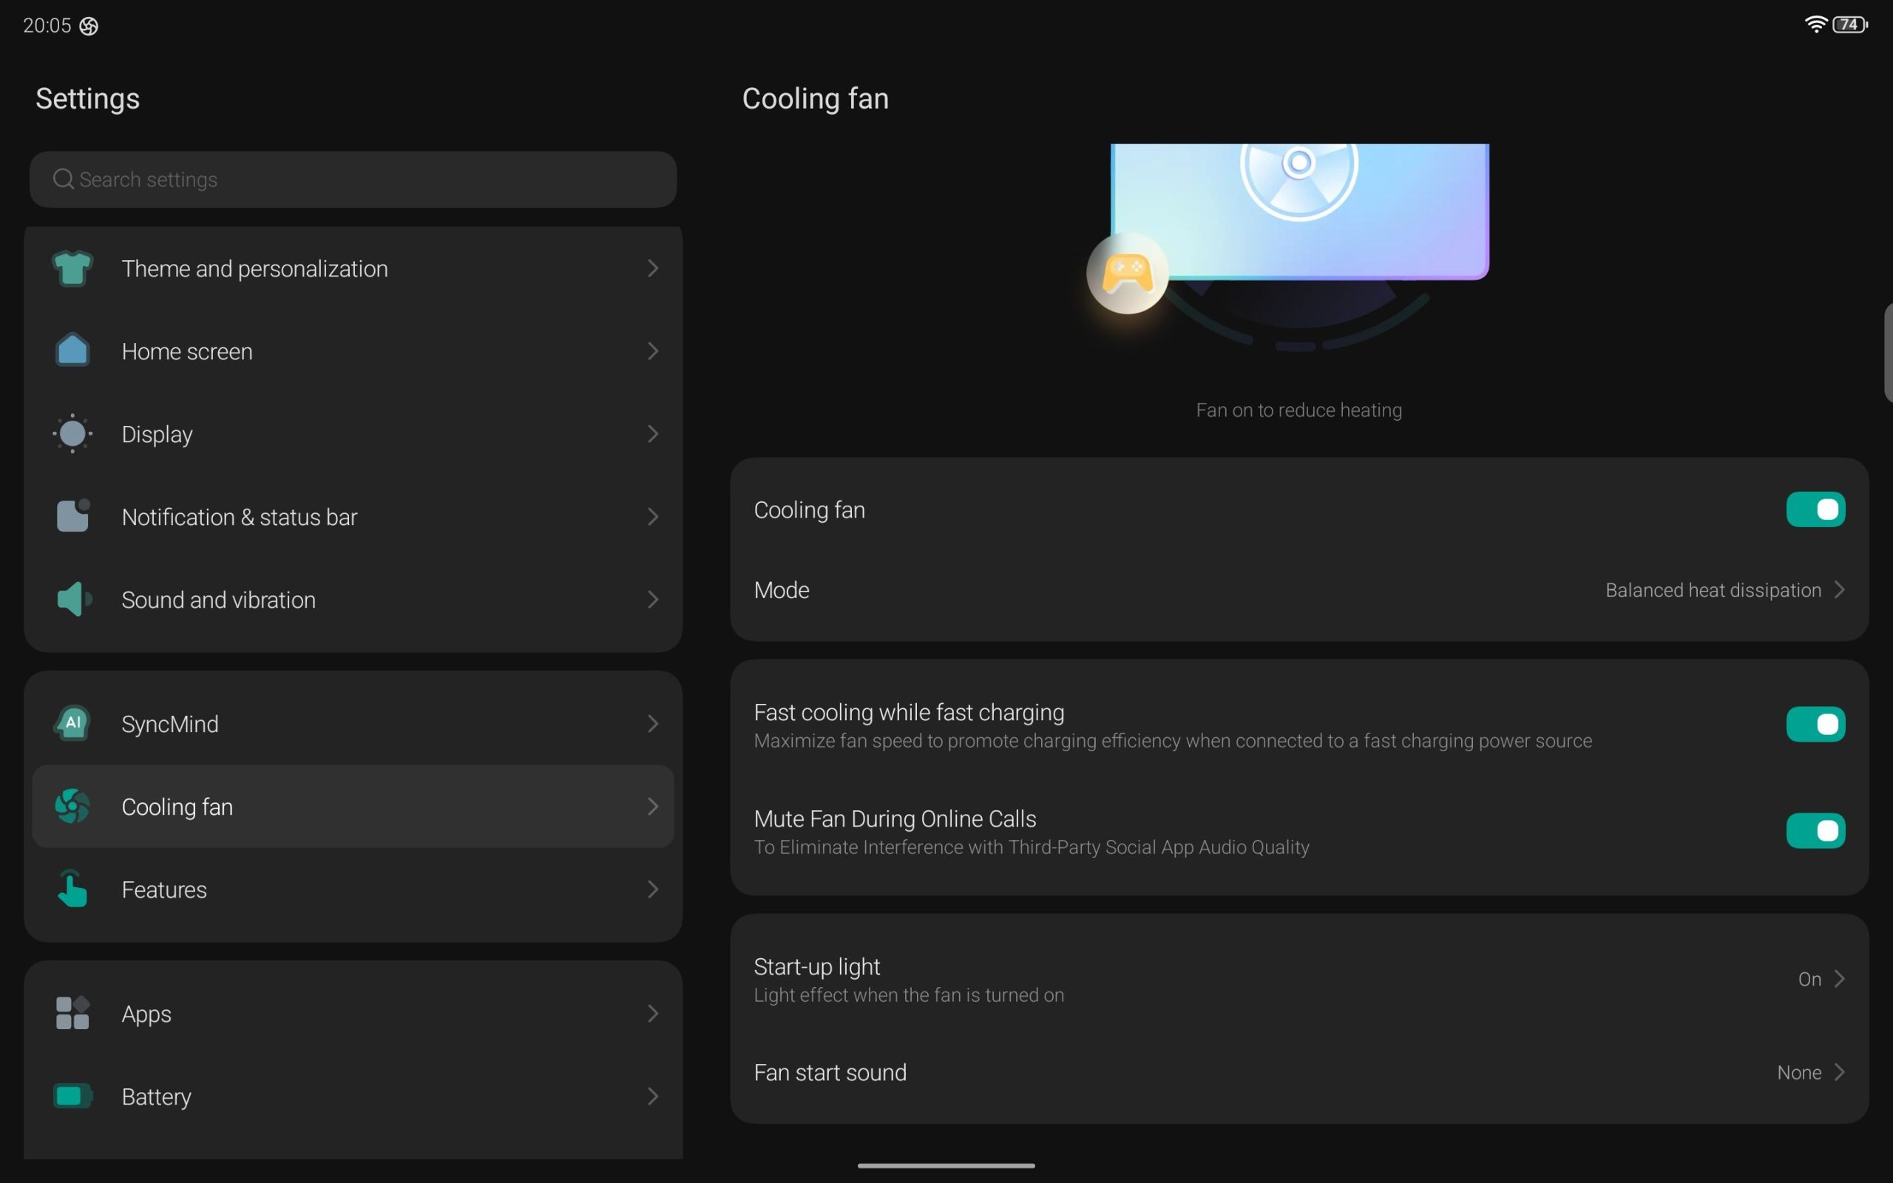The height and width of the screenshot is (1183, 1893).
Task: Click the Theme and personalization shirt icon
Action: [x=72, y=268]
